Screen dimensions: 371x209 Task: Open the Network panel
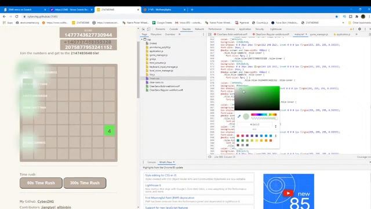coord(199,29)
